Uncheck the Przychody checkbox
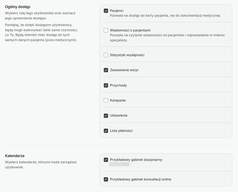The width and height of the screenshot is (238, 192). pyautogui.click(x=106, y=85)
